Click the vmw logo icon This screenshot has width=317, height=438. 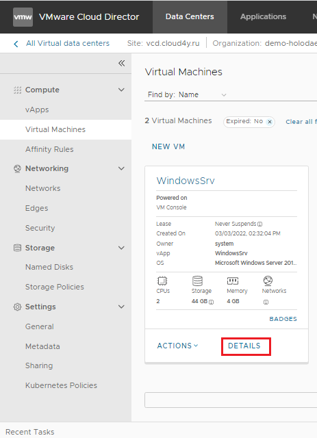tap(23, 17)
